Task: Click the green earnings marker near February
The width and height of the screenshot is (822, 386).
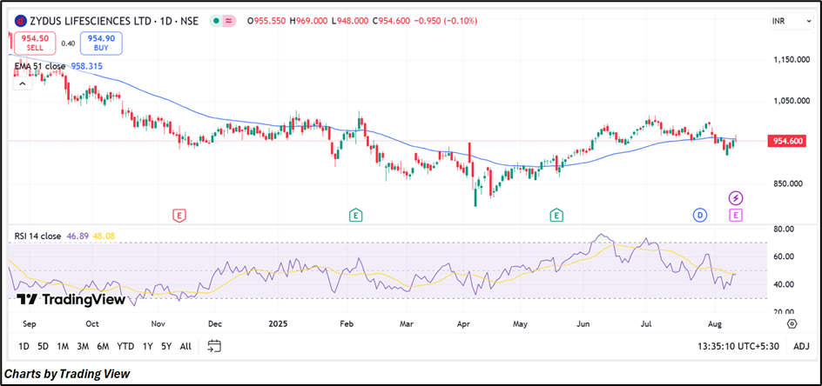Action: point(355,214)
